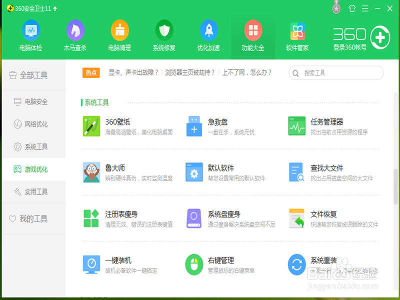Click the upgrade arrow beside 360安全卫士11
This screenshot has width=400, height=300.
(55, 8)
